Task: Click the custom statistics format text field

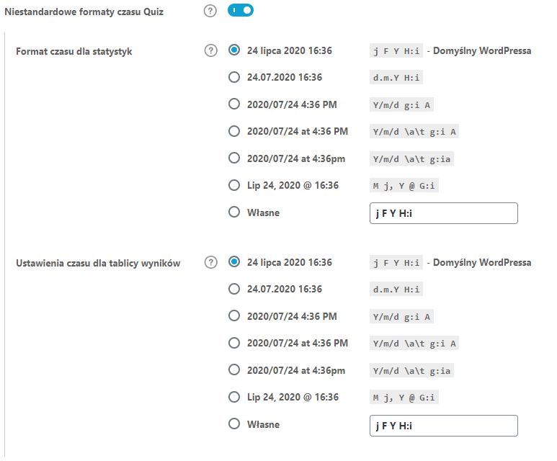Action: pyautogui.click(x=442, y=213)
